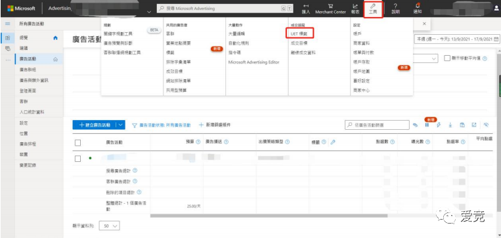Click the horizontal scrollbar under the table
The width and height of the screenshot is (501, 238).
(x=269, y=216)
